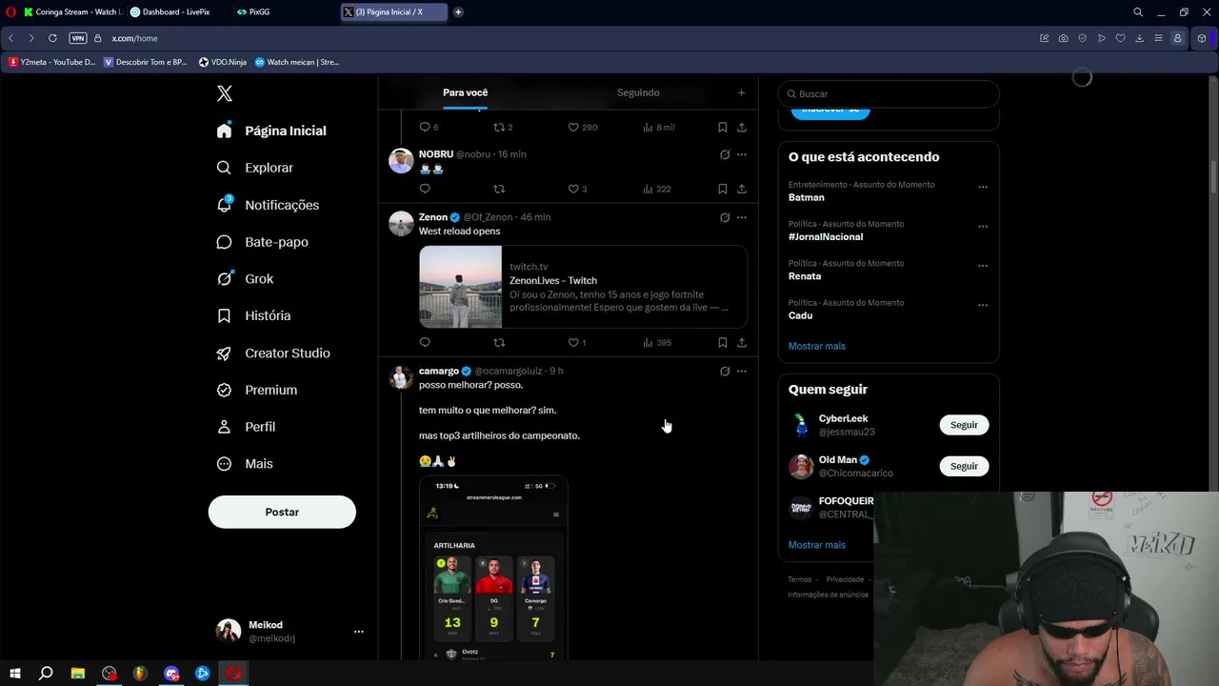The height and width of the screenshot is (686, 1219).
Task: Open Perfil in sidebar
Action: click(246, 427)
